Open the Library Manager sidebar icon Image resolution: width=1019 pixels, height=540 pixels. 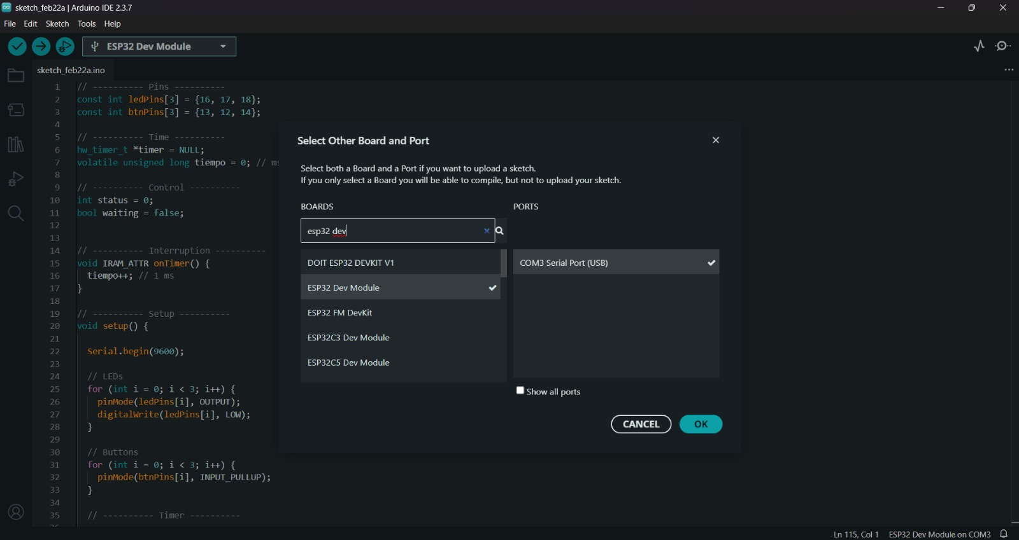(x=16, y=144)
